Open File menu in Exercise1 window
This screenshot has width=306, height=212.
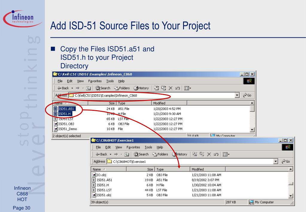point(98,147)
